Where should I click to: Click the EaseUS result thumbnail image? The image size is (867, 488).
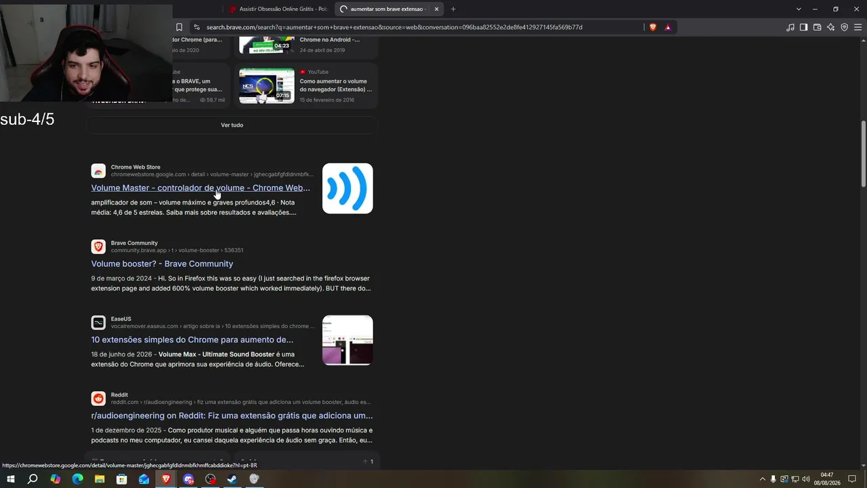click(347, 340)
